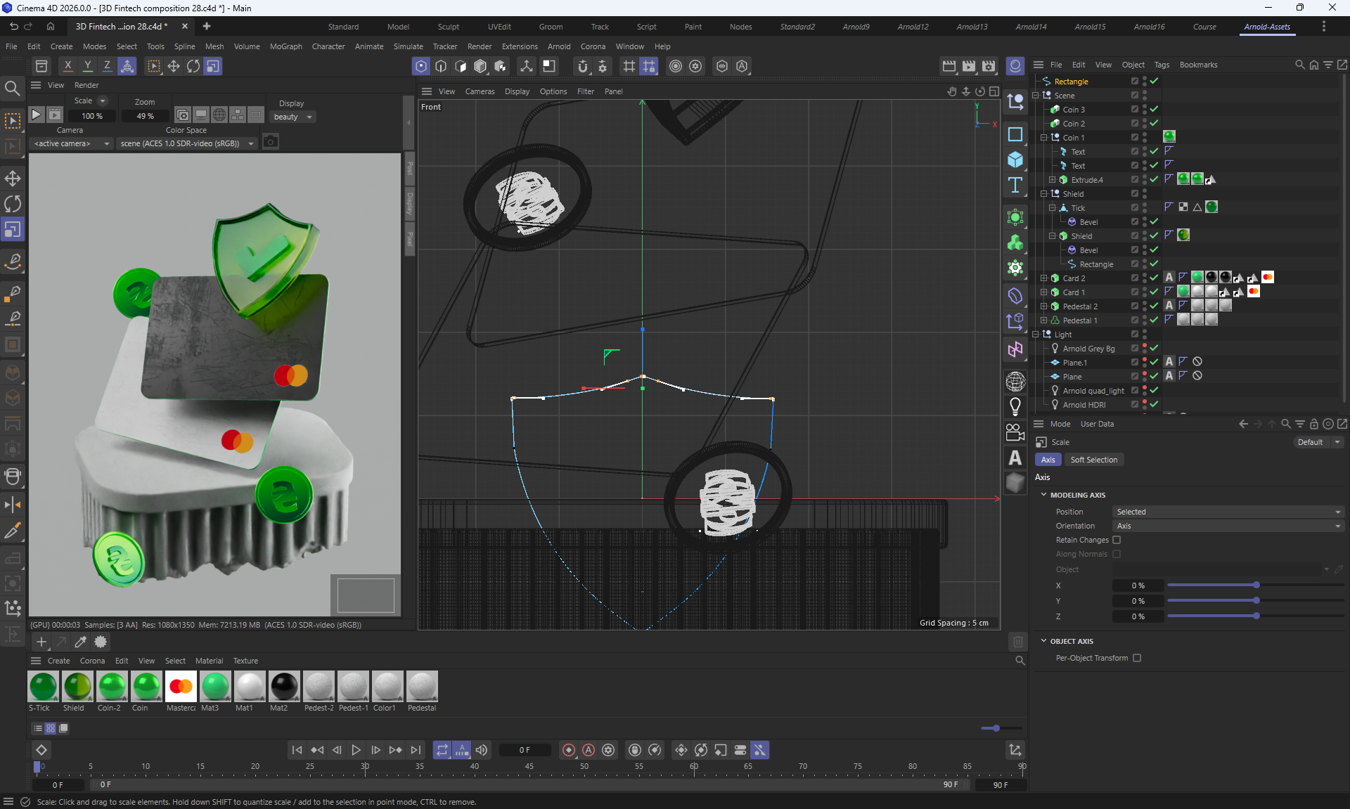Select the Move tool in left toolbar

point(13,179)
